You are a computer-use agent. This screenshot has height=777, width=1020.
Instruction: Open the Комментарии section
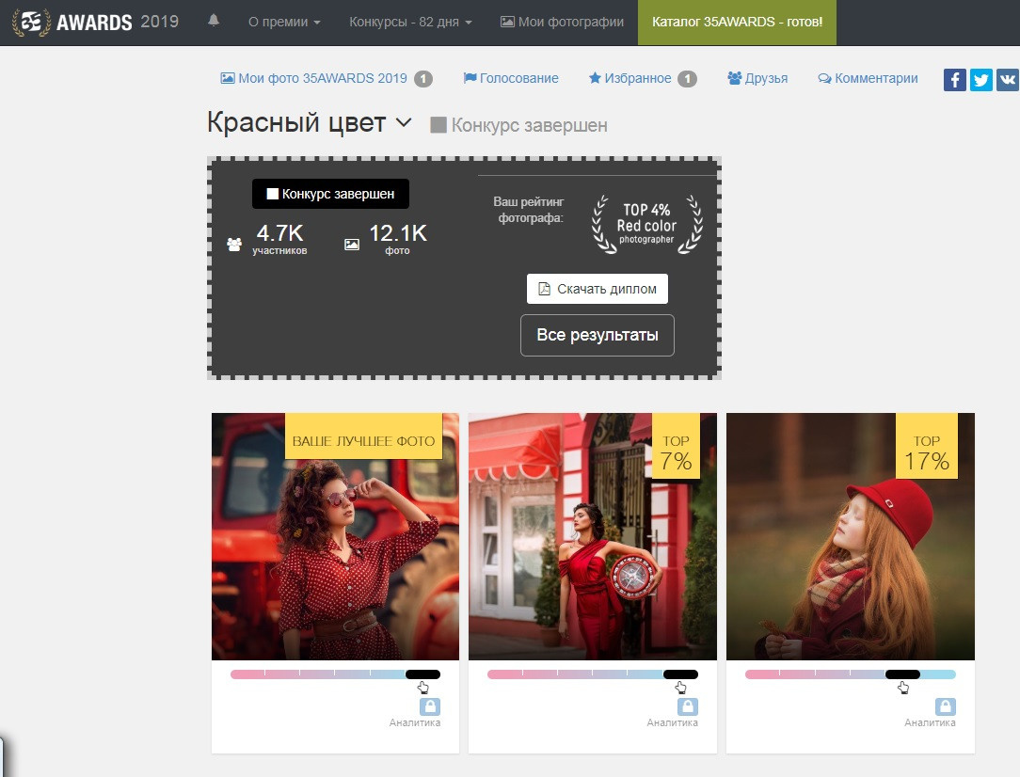[x=868, y=79]
